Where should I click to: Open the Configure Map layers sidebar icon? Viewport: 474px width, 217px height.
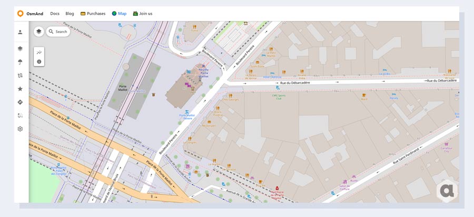[20, 48]
